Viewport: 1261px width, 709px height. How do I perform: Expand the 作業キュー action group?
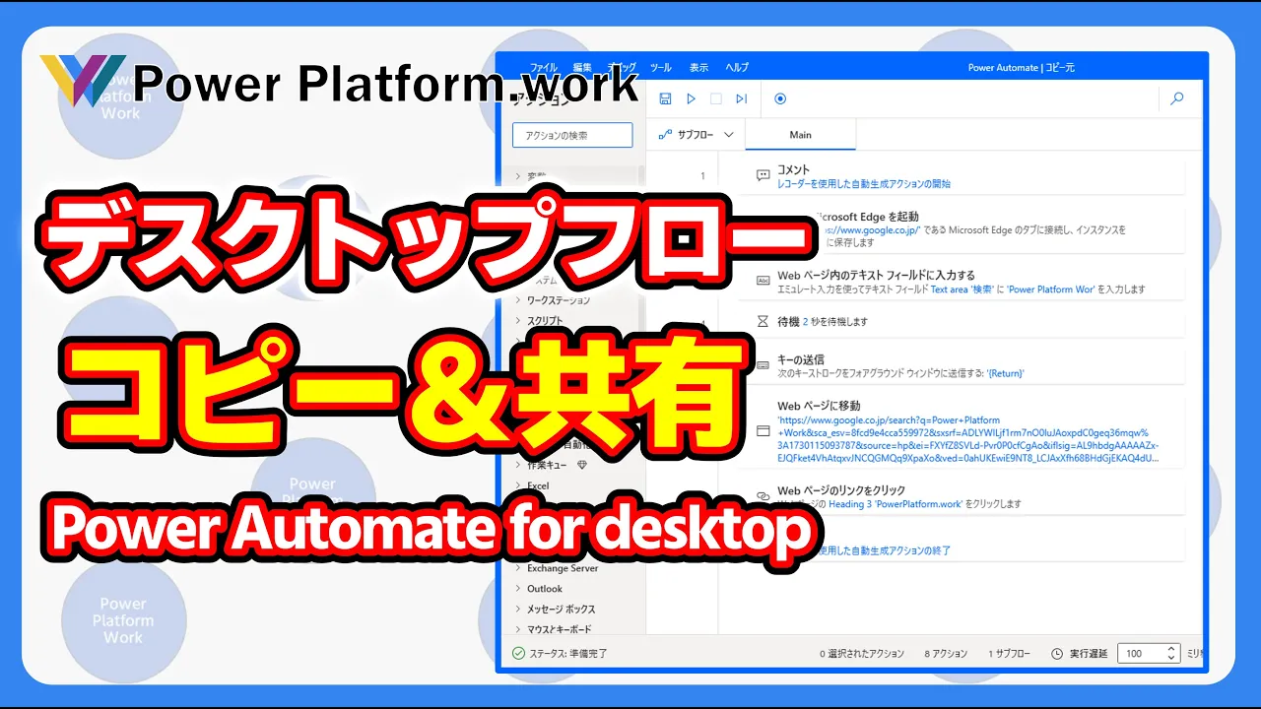coord(517,465)
